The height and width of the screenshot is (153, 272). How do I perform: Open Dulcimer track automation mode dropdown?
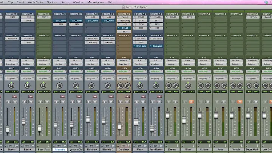124,71
